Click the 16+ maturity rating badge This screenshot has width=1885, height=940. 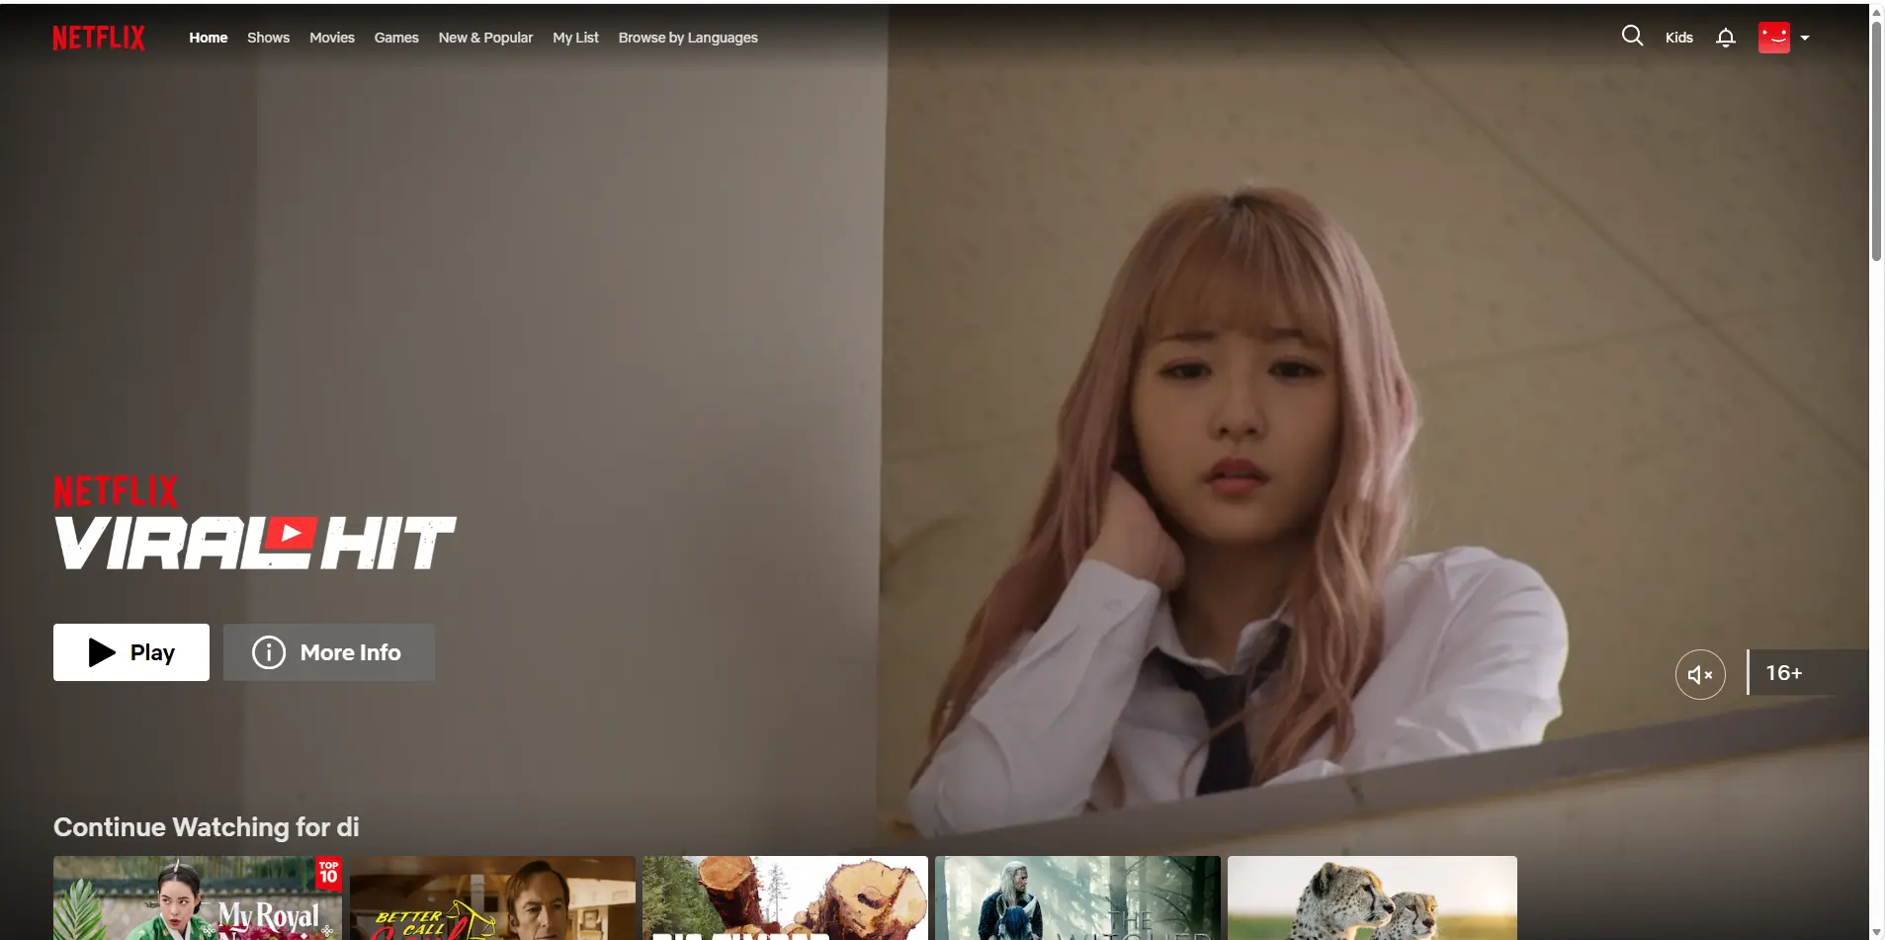(1807, 673)
